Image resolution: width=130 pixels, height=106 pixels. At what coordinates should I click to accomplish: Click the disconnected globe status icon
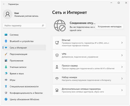click(60, 26)
